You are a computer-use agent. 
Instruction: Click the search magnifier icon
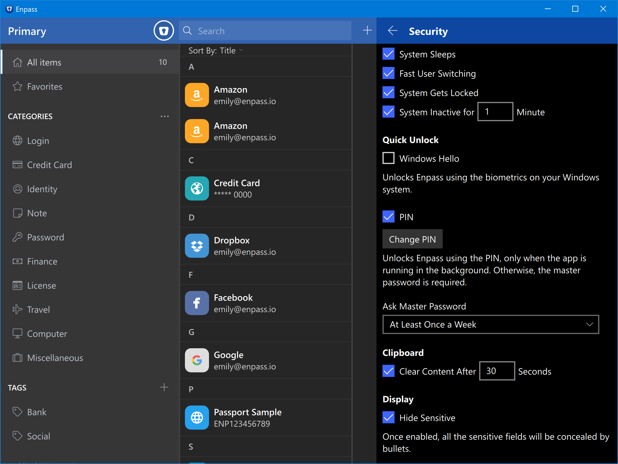[x=187, y=31]
